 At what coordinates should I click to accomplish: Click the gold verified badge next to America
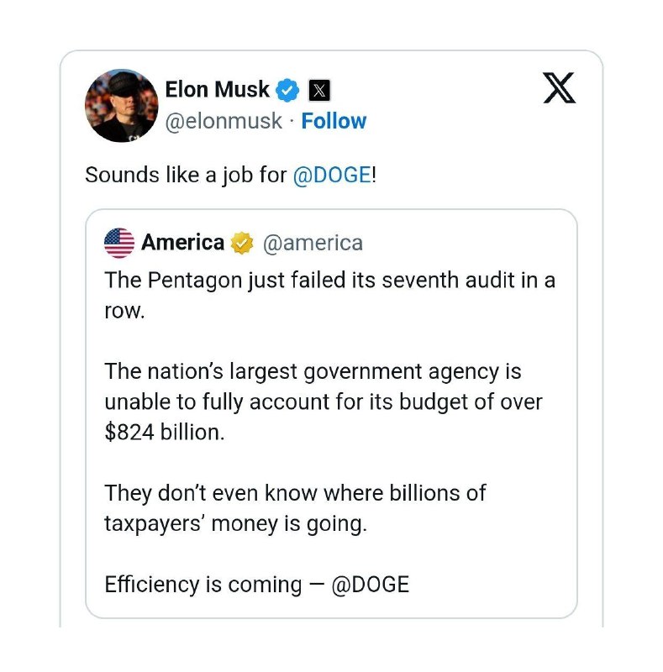click(242, 244)
